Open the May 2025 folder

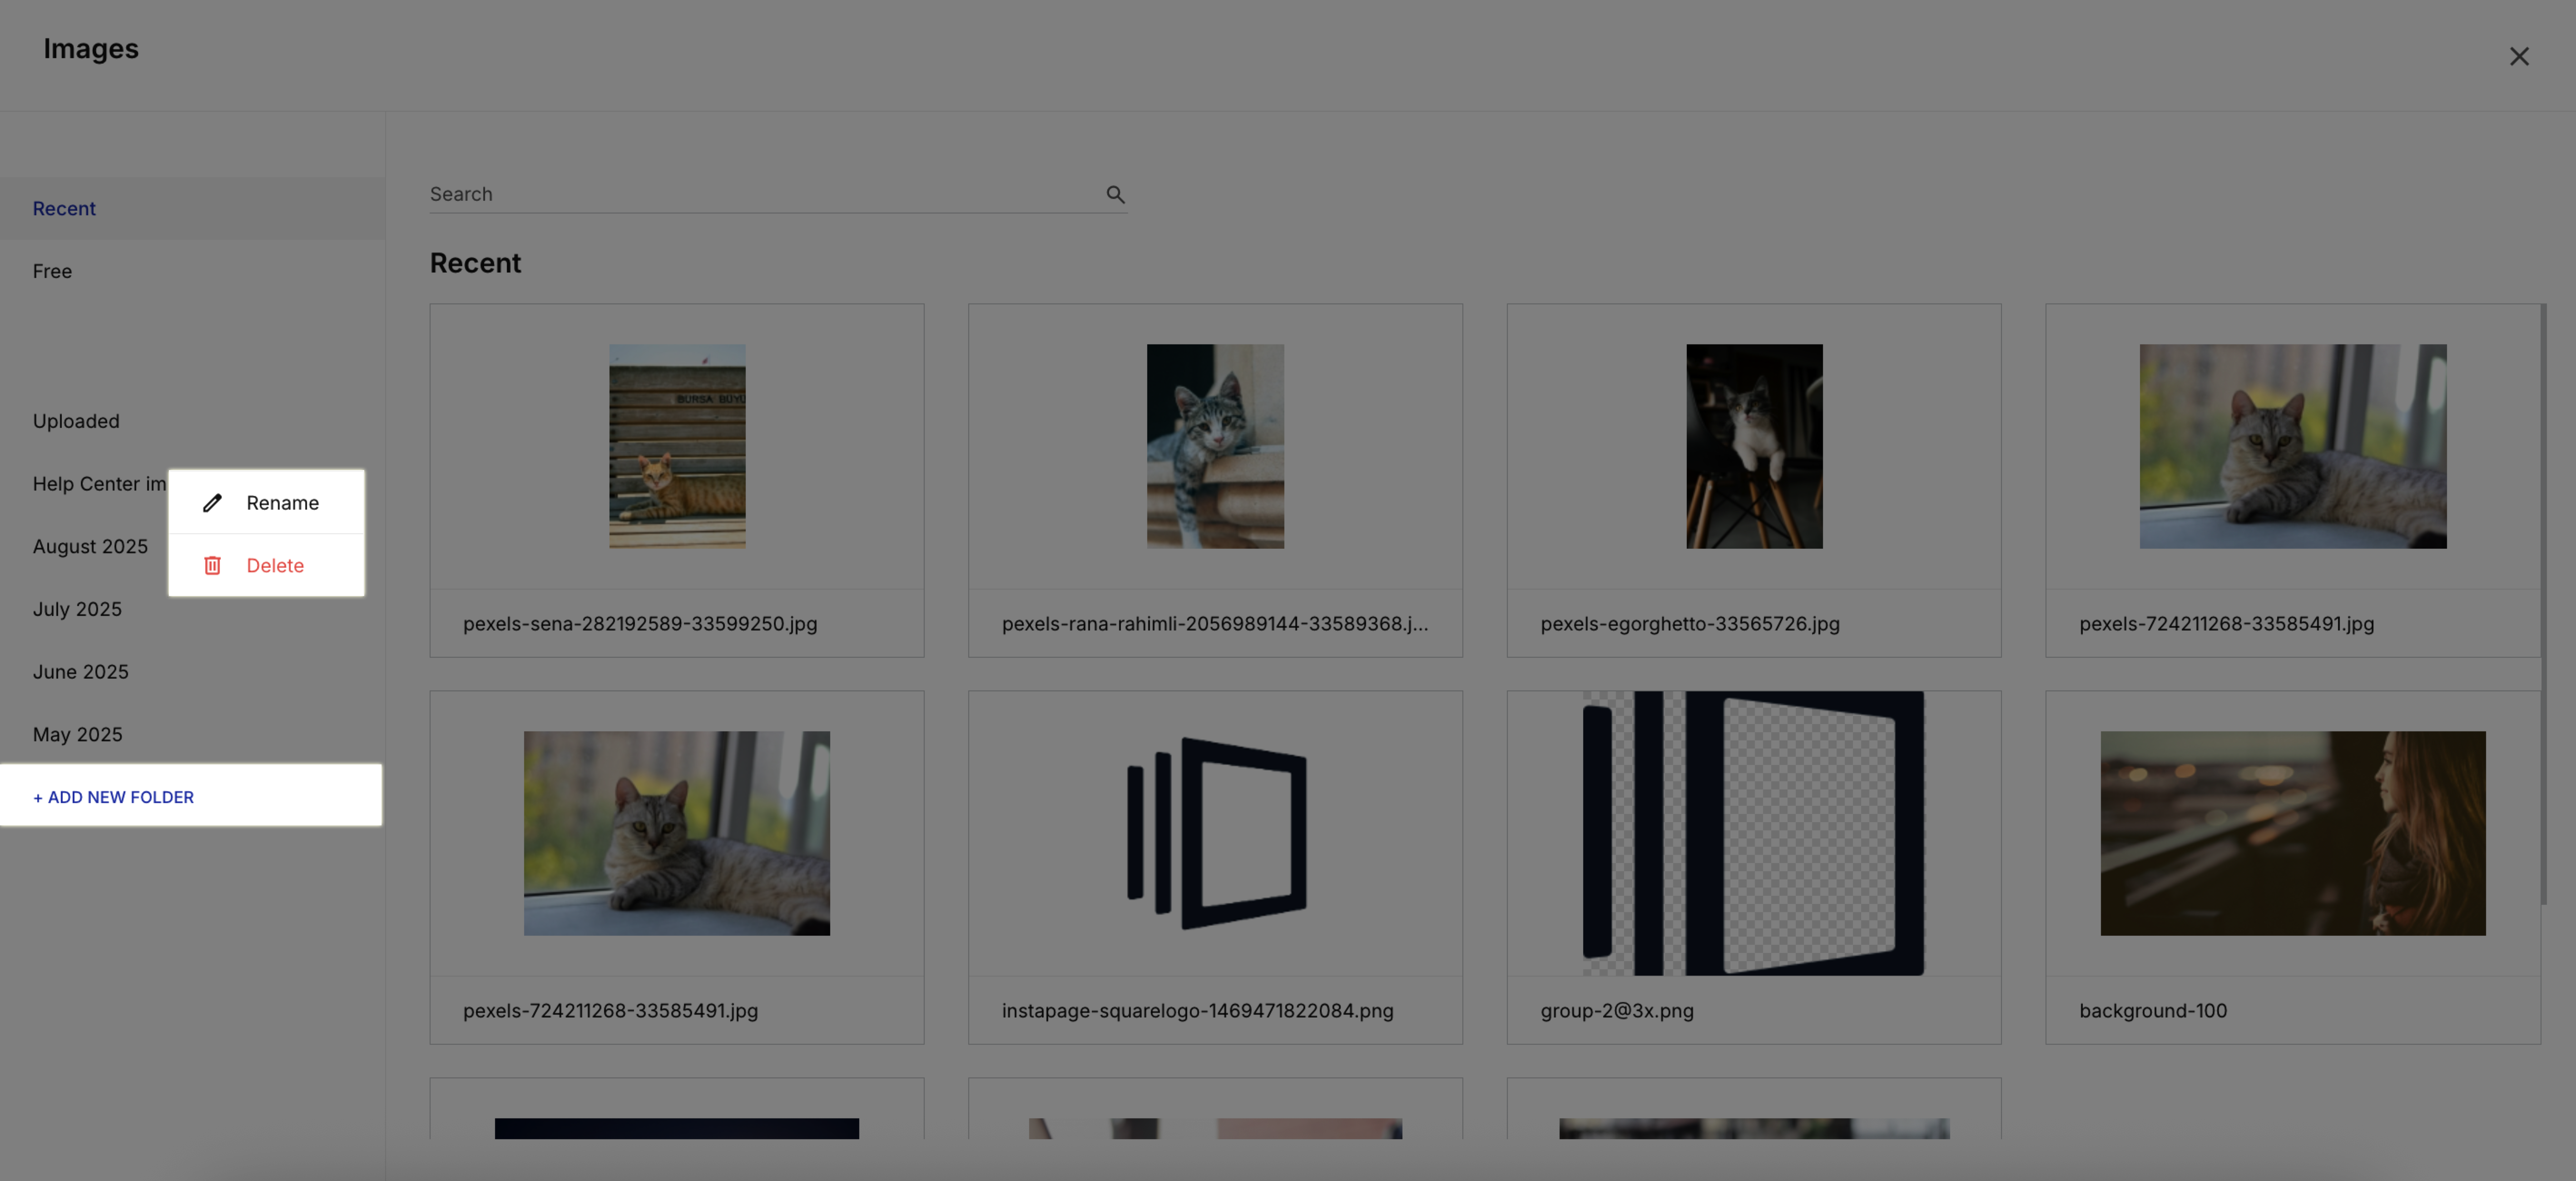[x=77, y=735]
